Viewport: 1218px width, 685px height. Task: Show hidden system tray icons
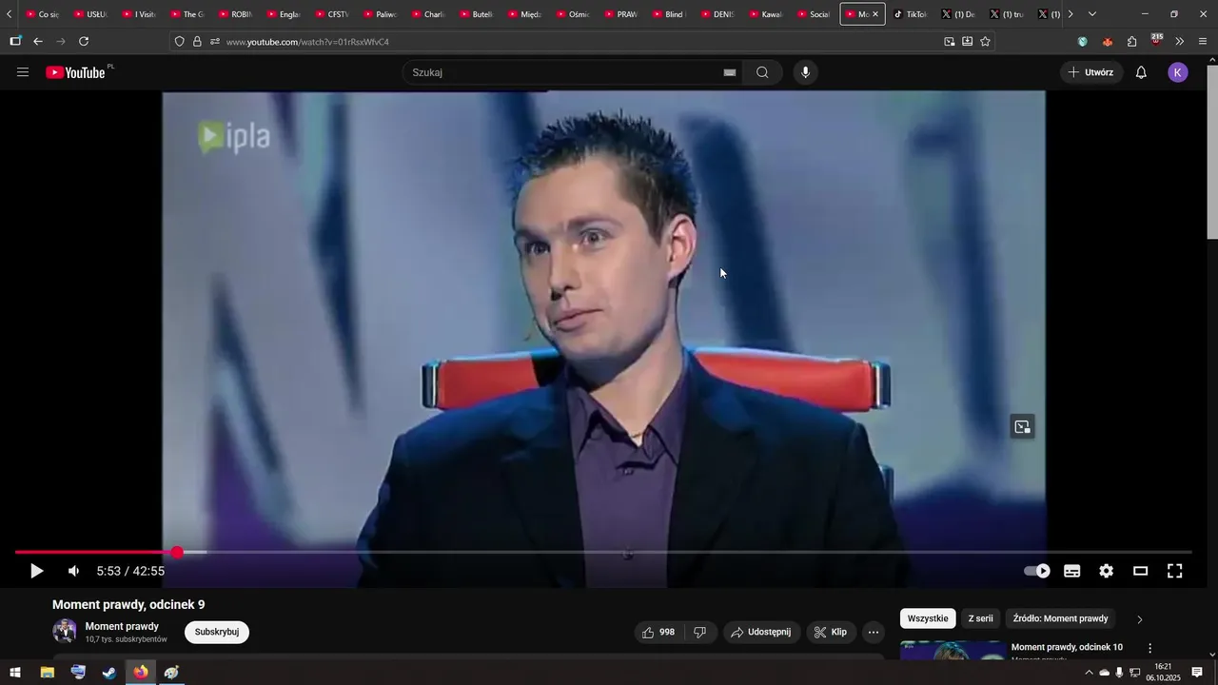tap(1089, 673)
